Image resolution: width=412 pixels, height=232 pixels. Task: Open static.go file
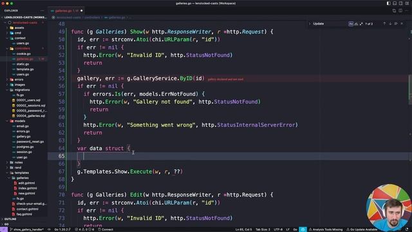pos(24,64)
